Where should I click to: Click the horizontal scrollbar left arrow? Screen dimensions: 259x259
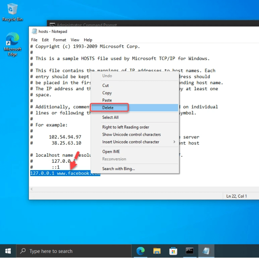(32, 189)
